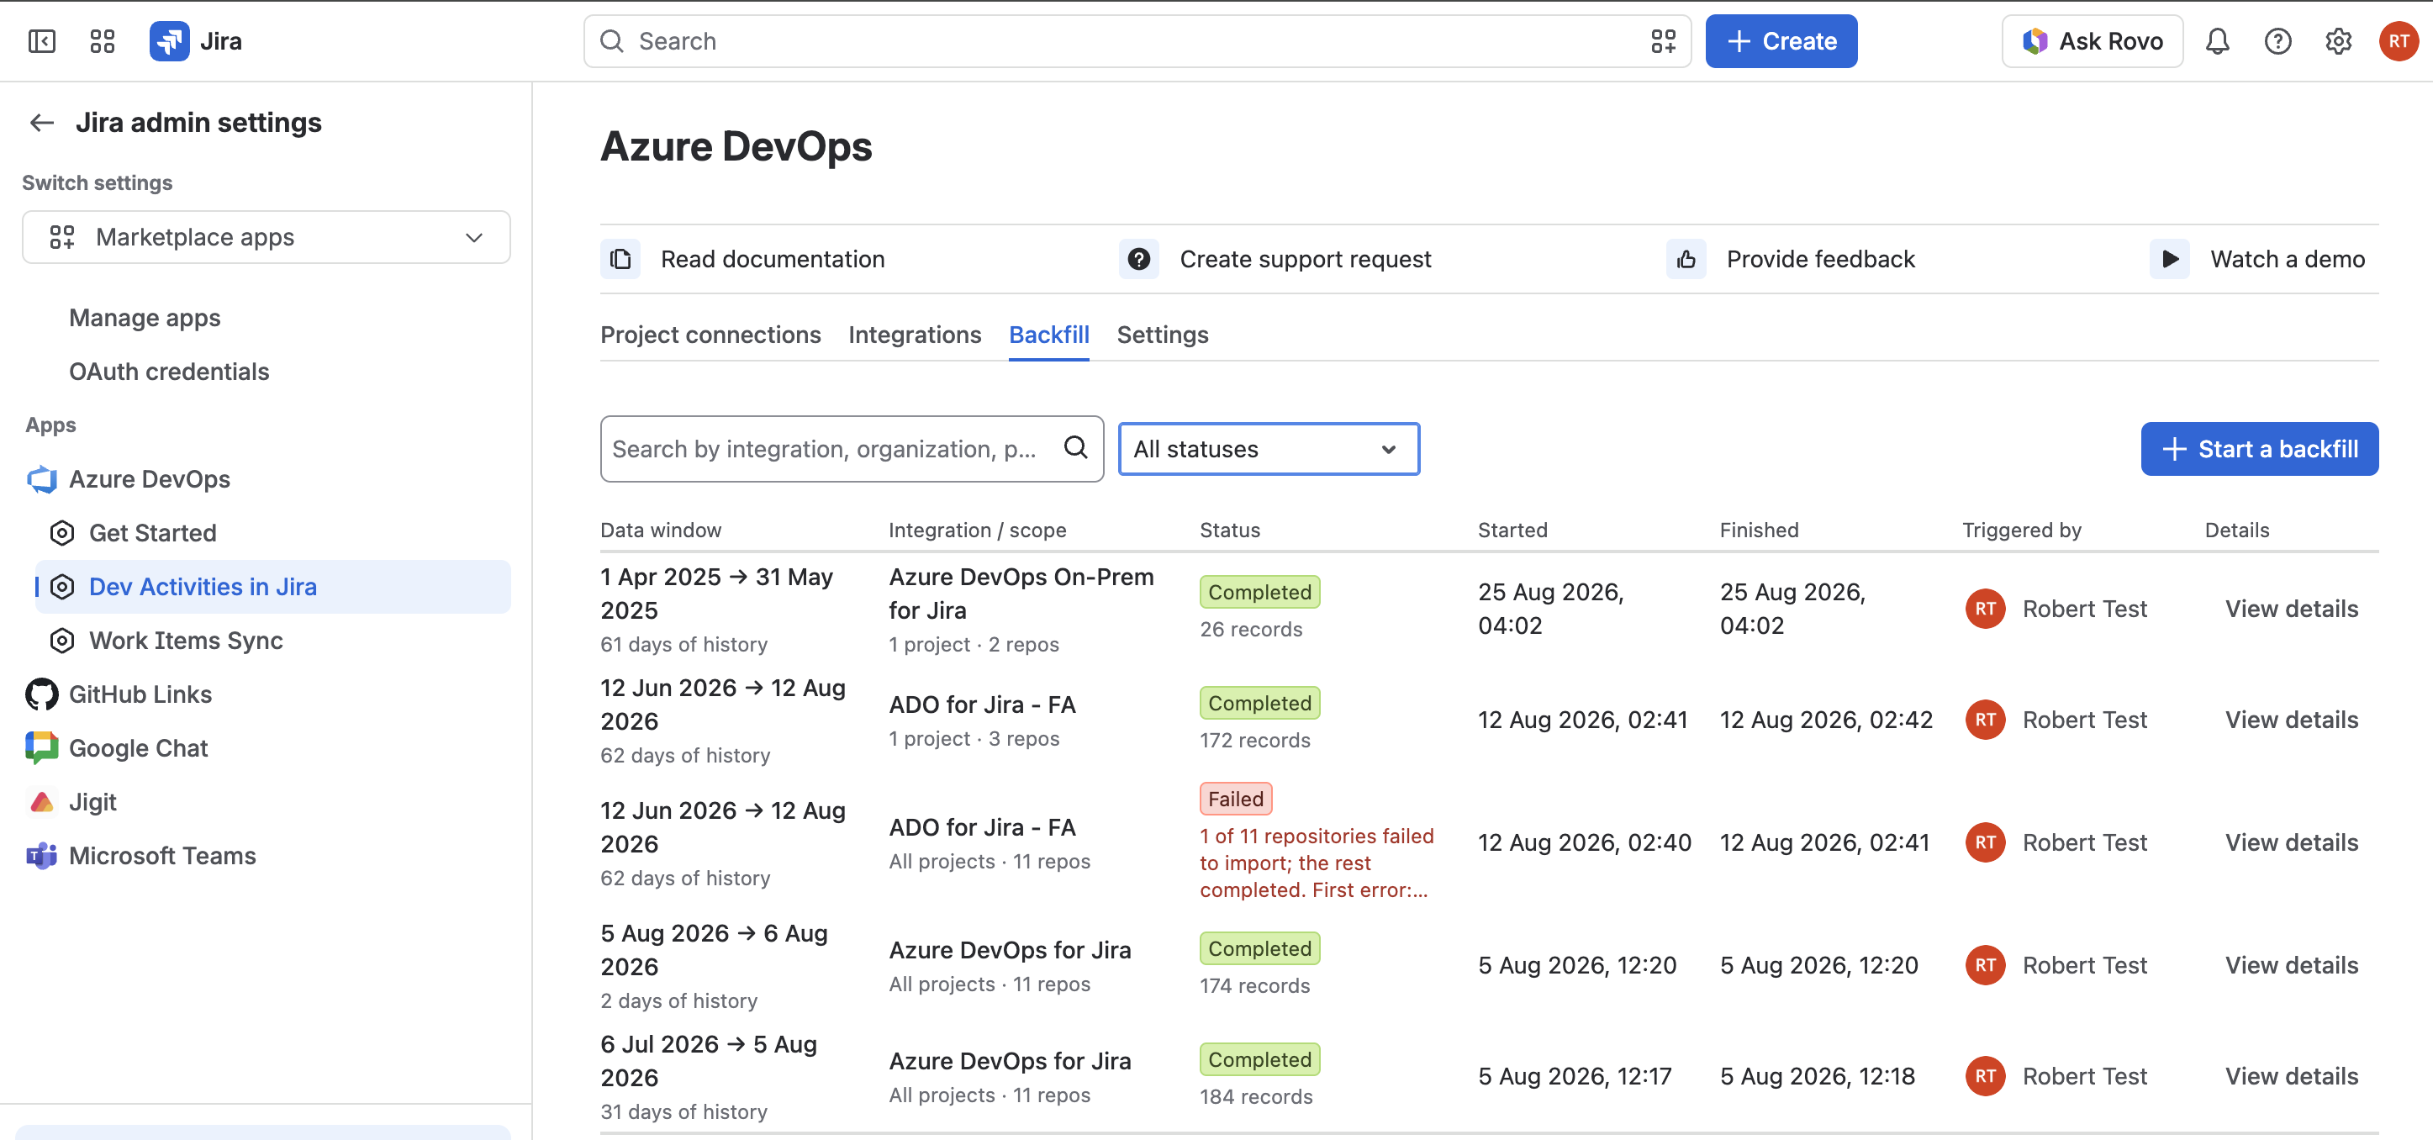Expand the Marketplace apps settings switcher
2433x1140 pixels.
[267, 238]
